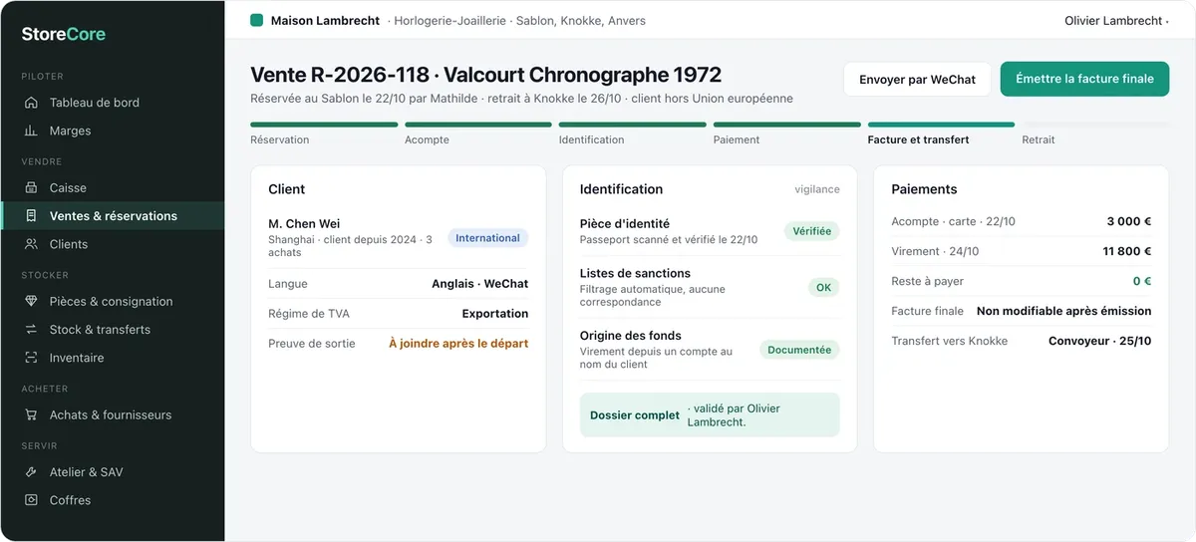
Task: Click Origine des fonds row title
Action: (631, 336)
